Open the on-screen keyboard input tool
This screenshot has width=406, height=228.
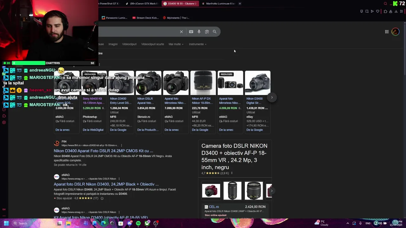191,32
